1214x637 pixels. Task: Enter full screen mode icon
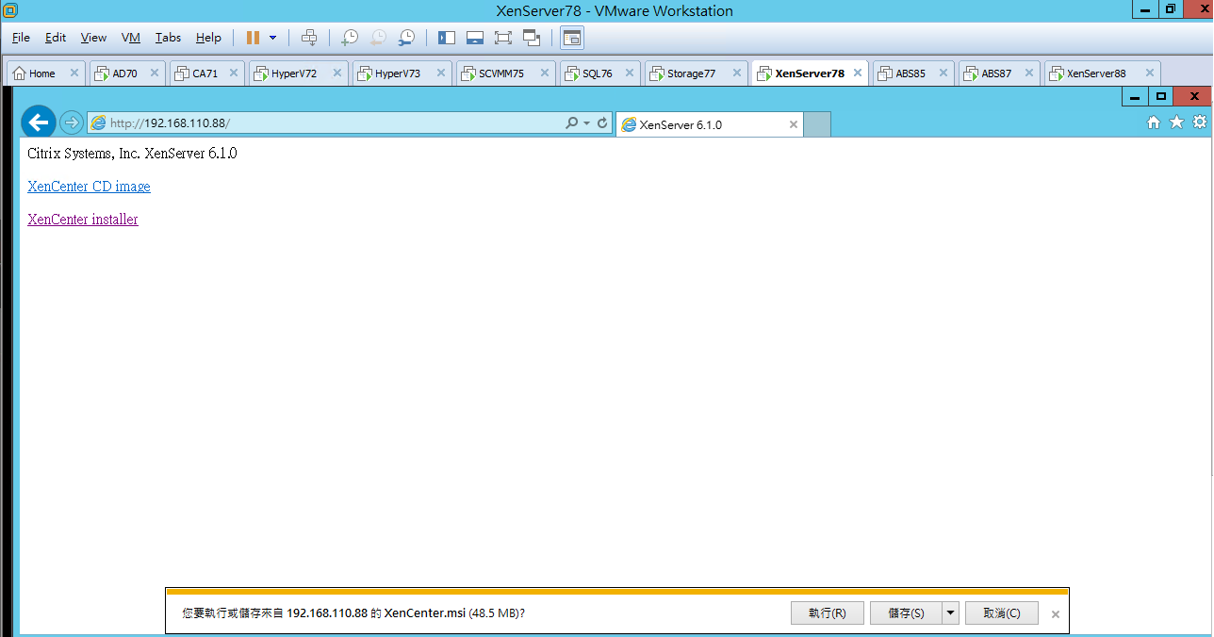(502, 38)
